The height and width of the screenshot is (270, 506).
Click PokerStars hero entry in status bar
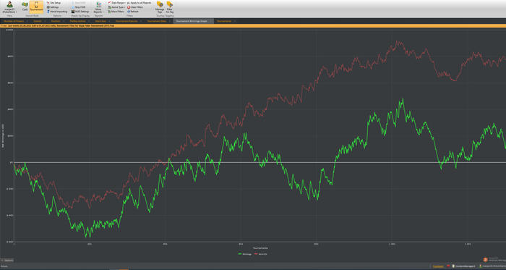coord(492,266)
